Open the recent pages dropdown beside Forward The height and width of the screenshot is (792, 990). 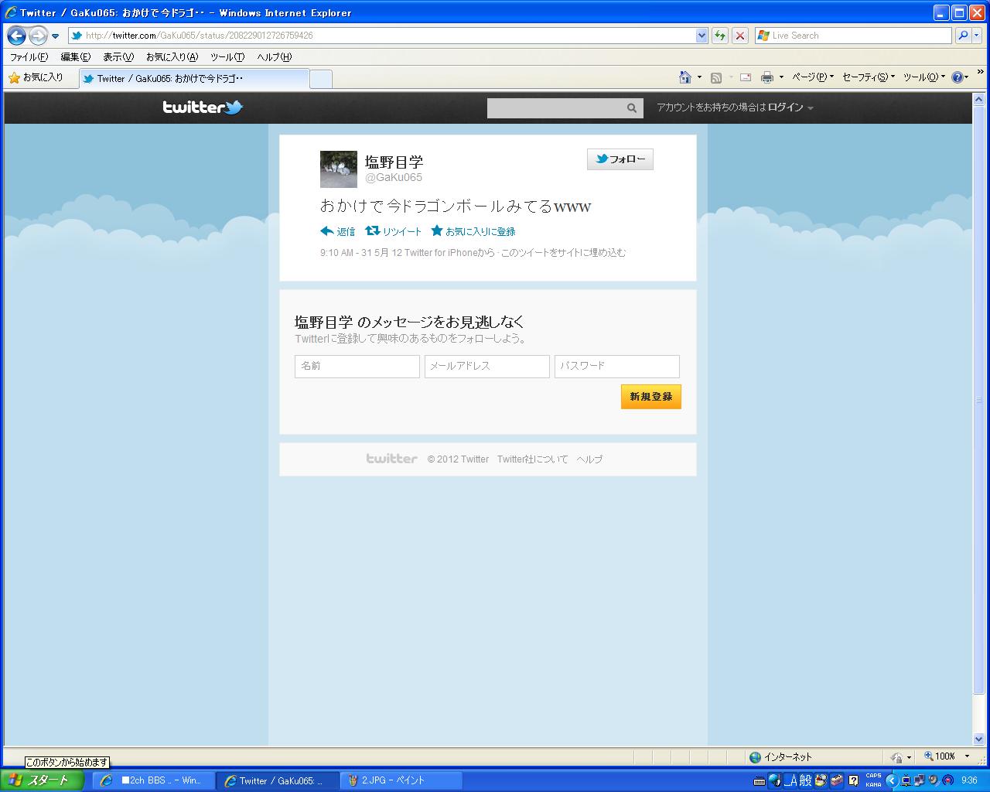pyautogui.click(x=56, y=36)
